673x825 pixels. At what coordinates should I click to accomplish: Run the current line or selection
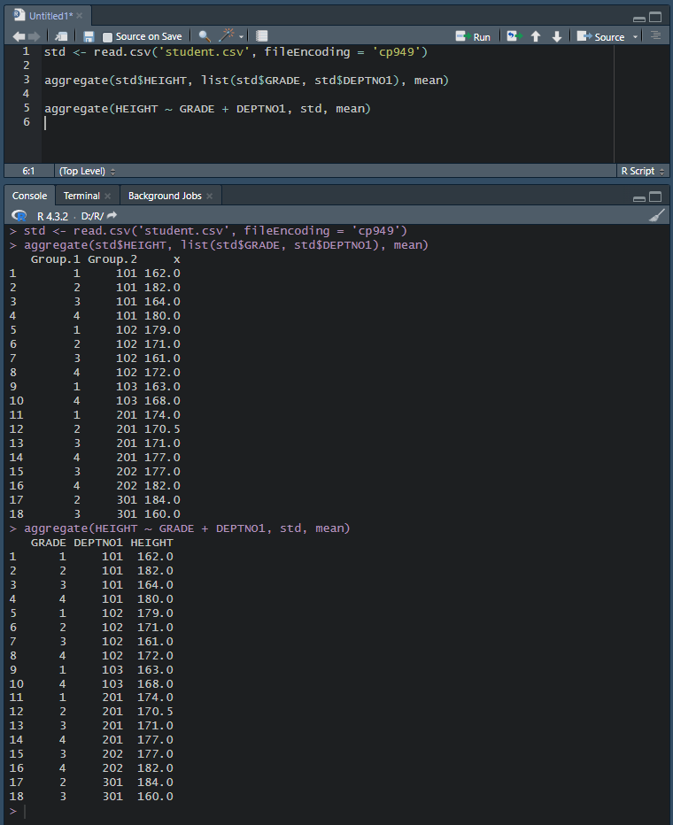pos(473,37)
